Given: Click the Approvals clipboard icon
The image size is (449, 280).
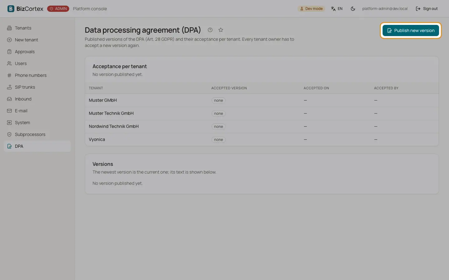Looking at the screenshot, I should pyautogui.click(x=9, y=52).
